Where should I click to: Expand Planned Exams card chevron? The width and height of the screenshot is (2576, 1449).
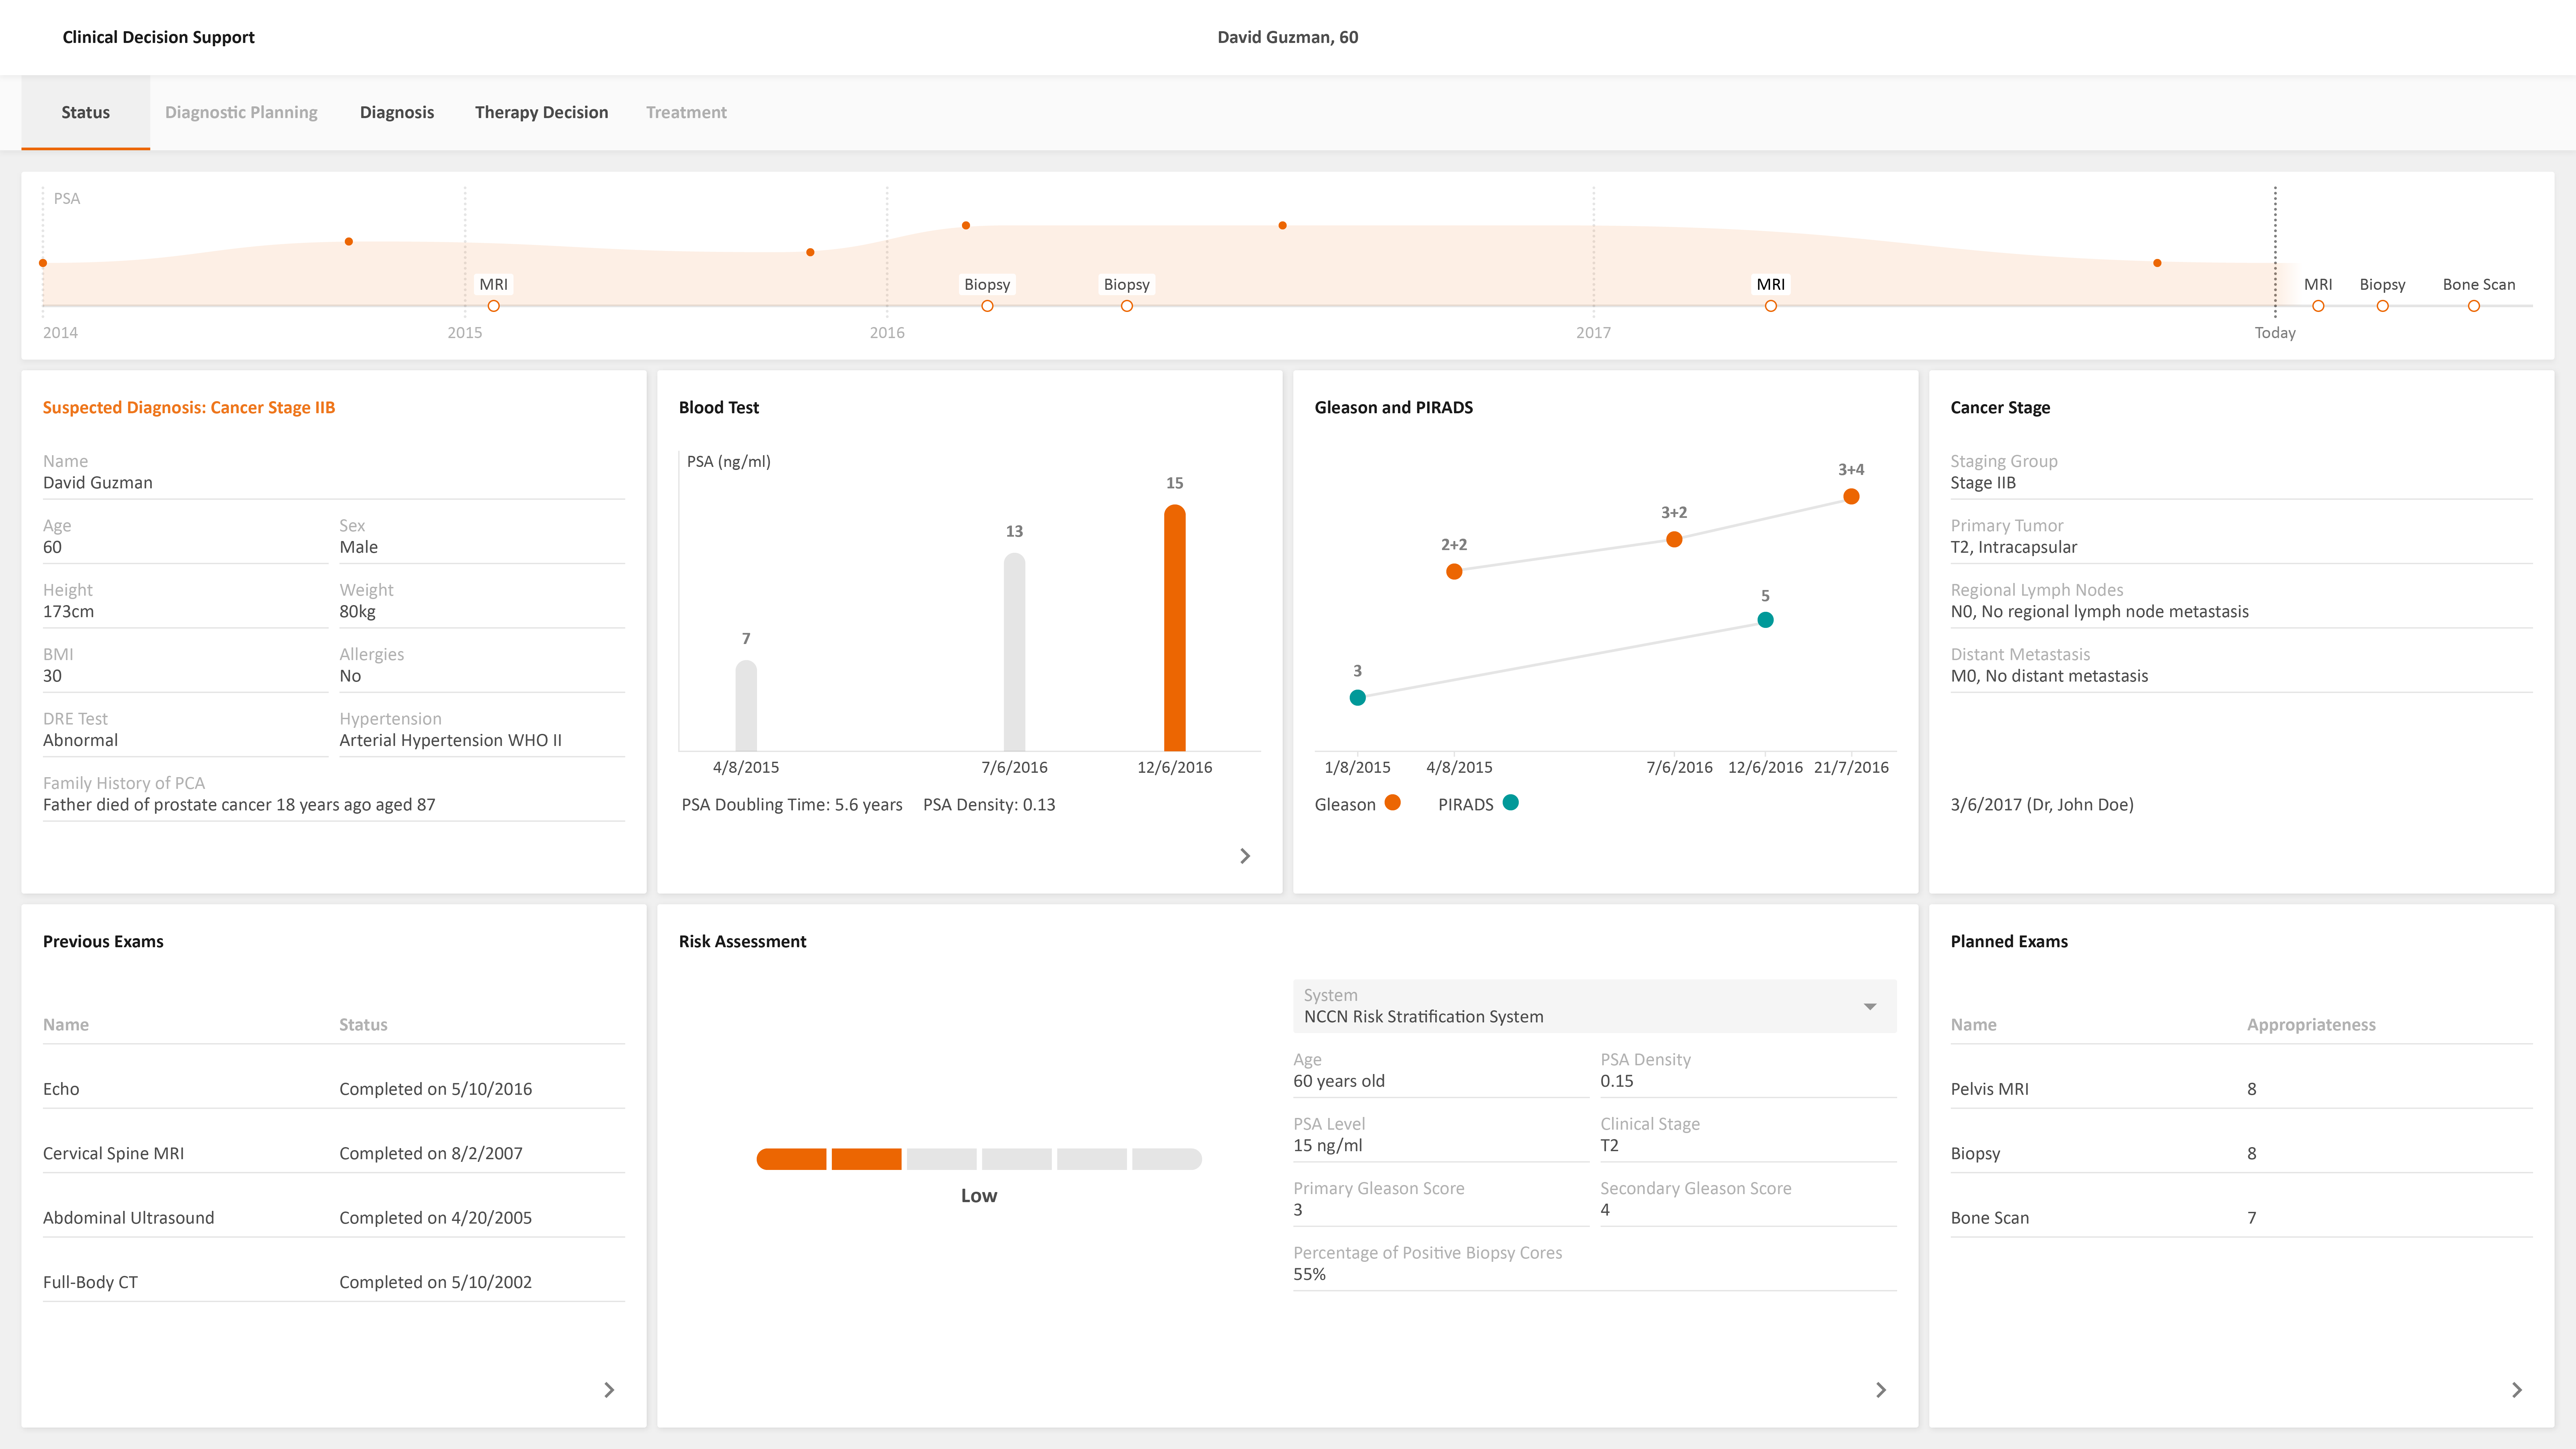2517,1390
